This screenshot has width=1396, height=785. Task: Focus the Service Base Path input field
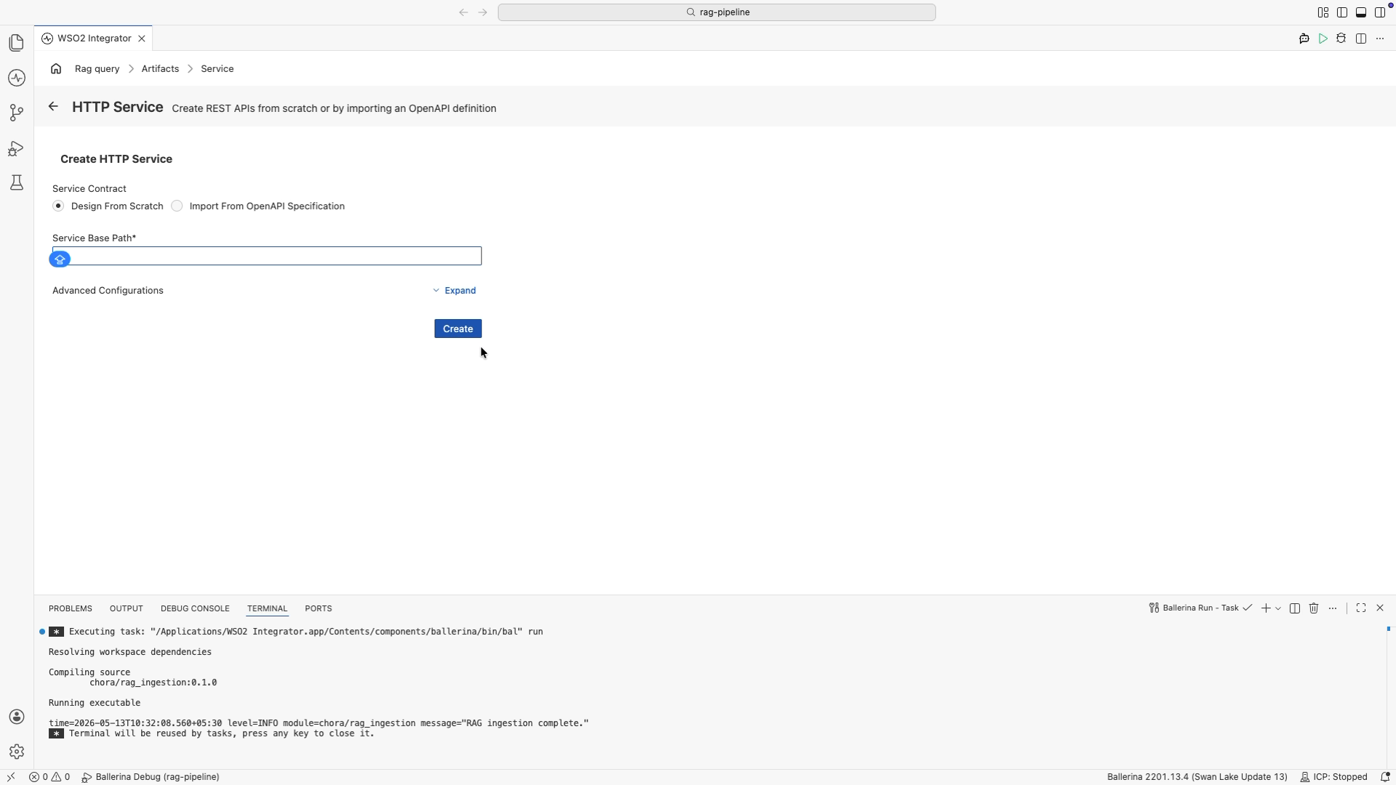(267, 256)
